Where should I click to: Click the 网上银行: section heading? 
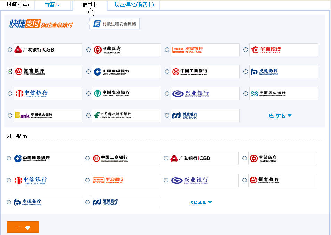(17, 136)
